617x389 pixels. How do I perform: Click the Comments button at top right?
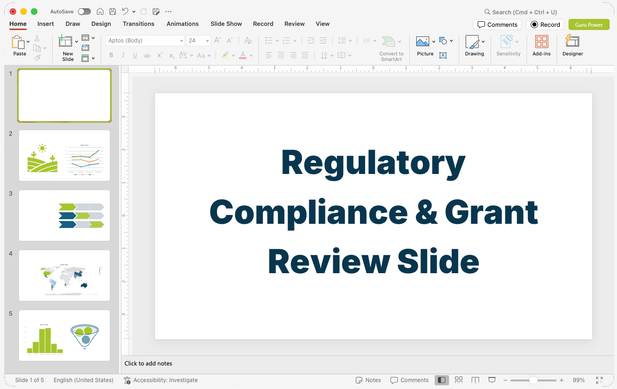coord(497,24)
